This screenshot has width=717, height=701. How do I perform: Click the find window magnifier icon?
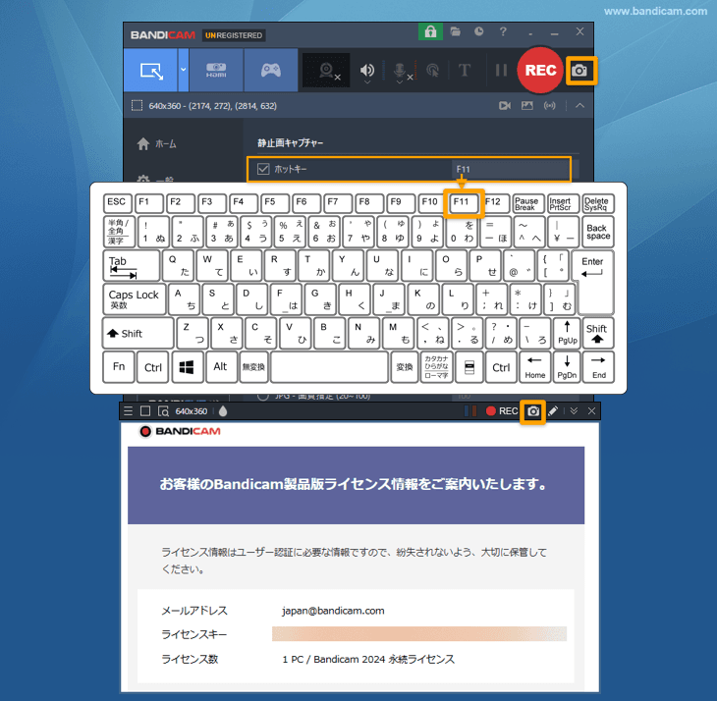[163, 411]
